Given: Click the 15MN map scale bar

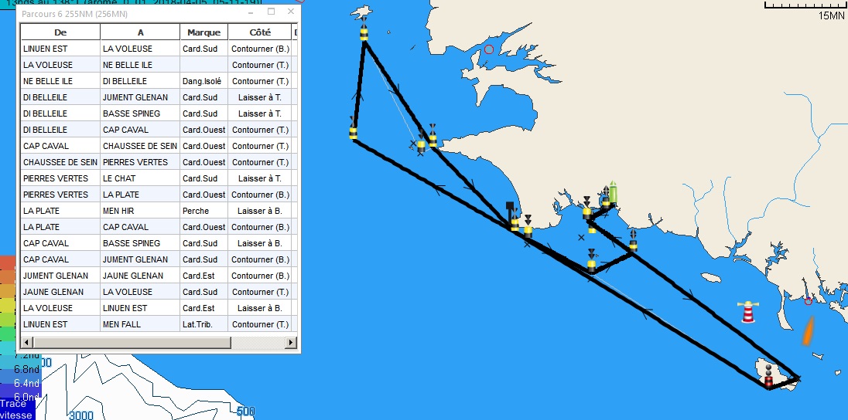Looking at the screenshot, I should tap(805, 6).
